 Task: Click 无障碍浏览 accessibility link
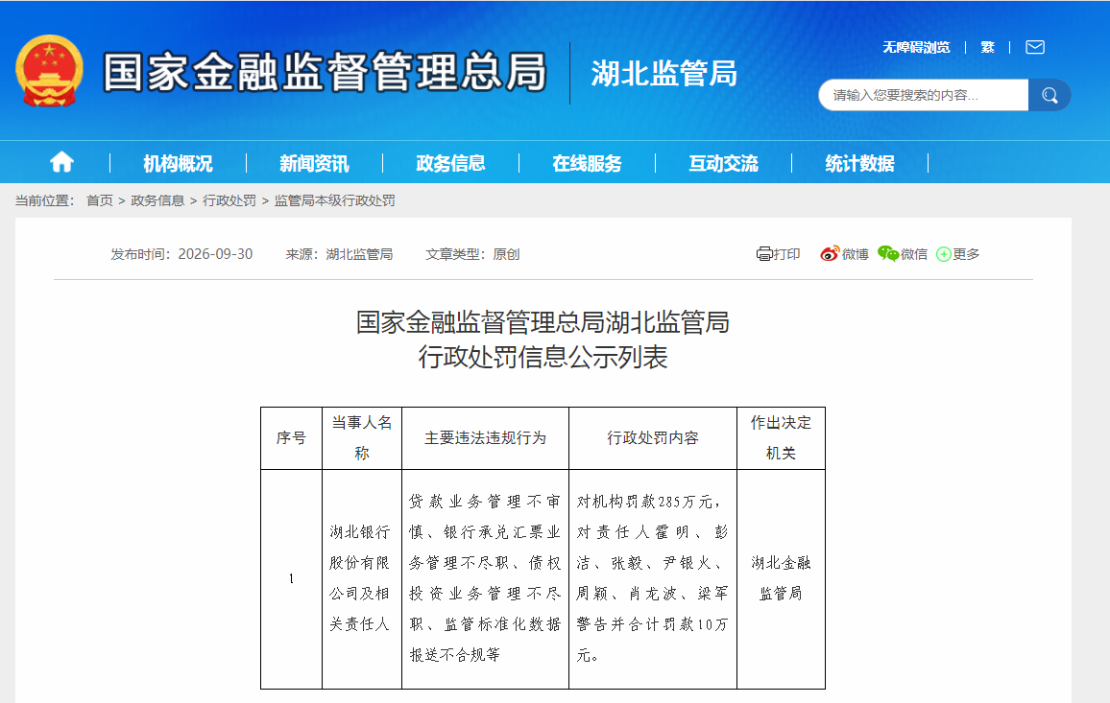point(916,47)
